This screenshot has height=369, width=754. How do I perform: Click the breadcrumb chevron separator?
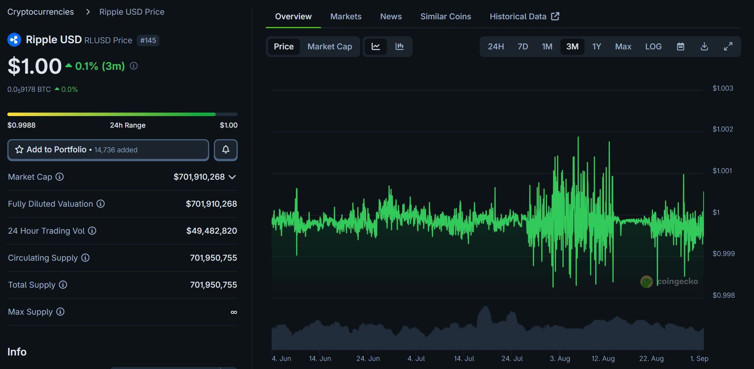(88, 12)
